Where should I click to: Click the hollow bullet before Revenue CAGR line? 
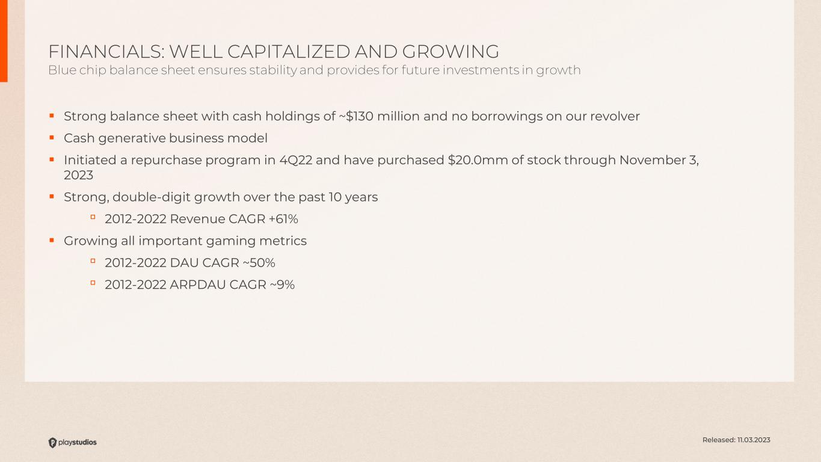coord(93,217)
